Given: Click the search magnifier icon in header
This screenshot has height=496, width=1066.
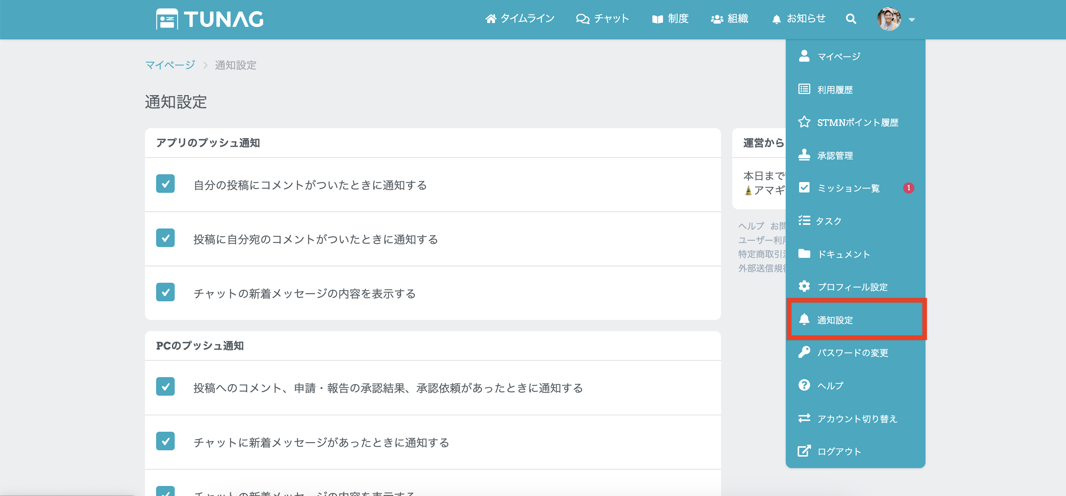Looking at the screenshot, I should pos(850,19).
